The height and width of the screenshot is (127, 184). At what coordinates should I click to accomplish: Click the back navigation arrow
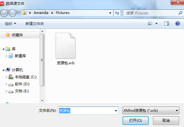pos(4,13)
